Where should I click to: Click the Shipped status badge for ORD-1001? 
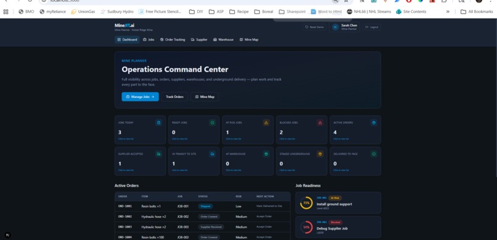point(205,206)
